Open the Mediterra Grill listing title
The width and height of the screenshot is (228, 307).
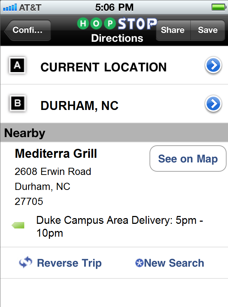click(x=56, y=154)
